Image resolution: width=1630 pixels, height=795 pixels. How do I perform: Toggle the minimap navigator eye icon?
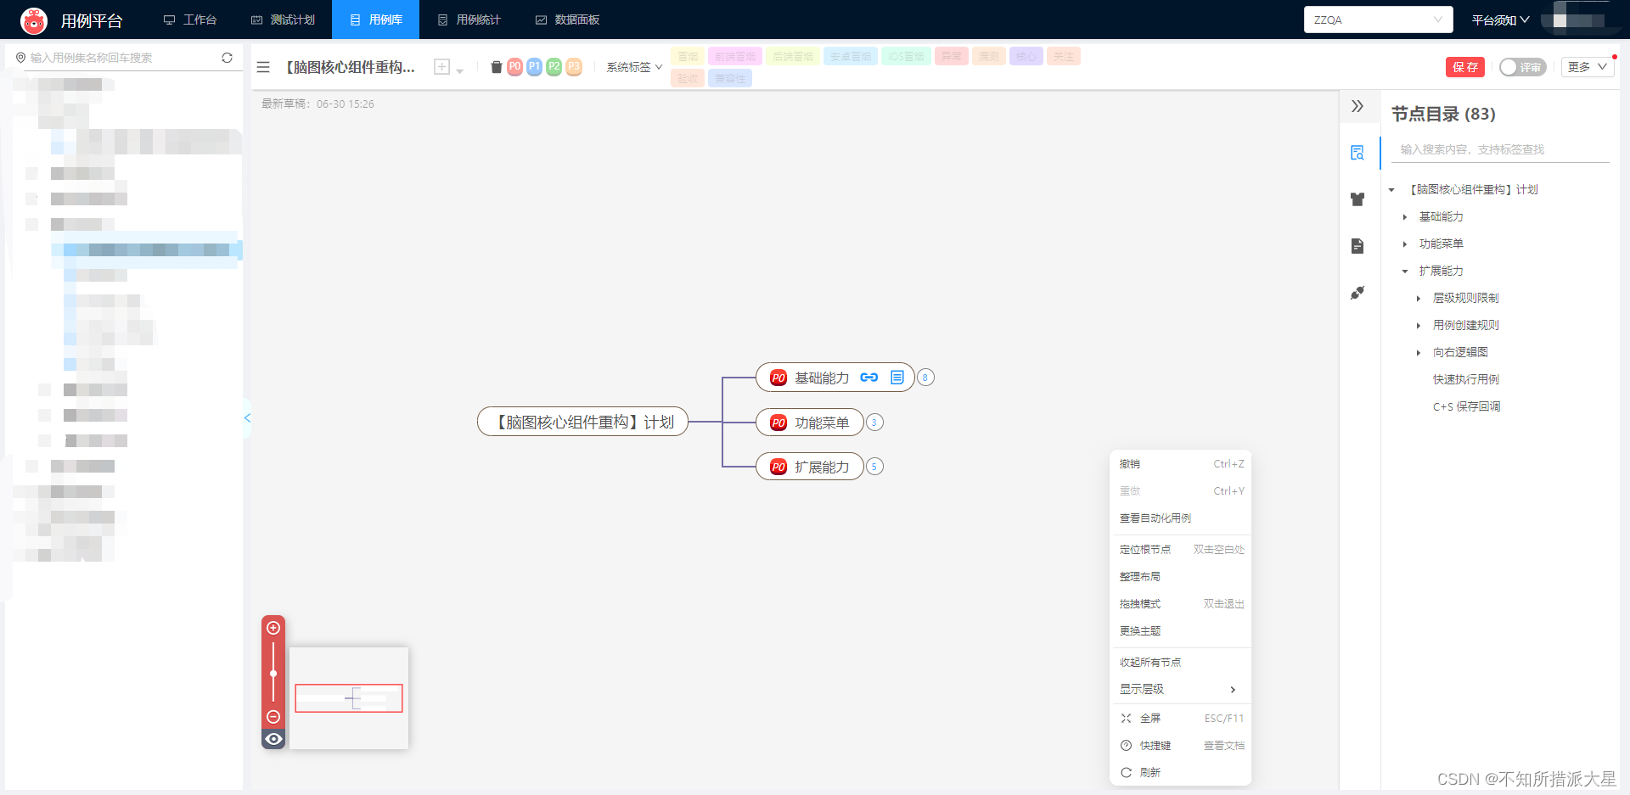point(273,739)
